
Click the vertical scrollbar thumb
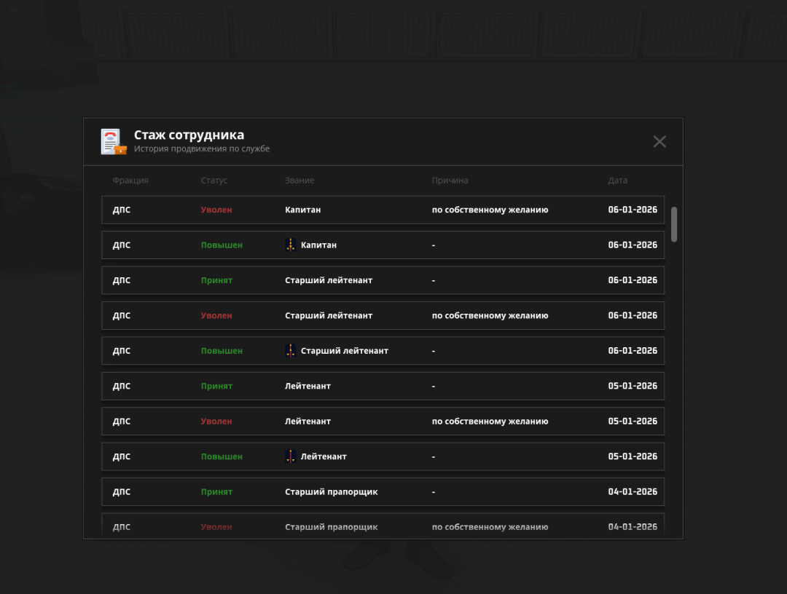(x=674, y=224)
